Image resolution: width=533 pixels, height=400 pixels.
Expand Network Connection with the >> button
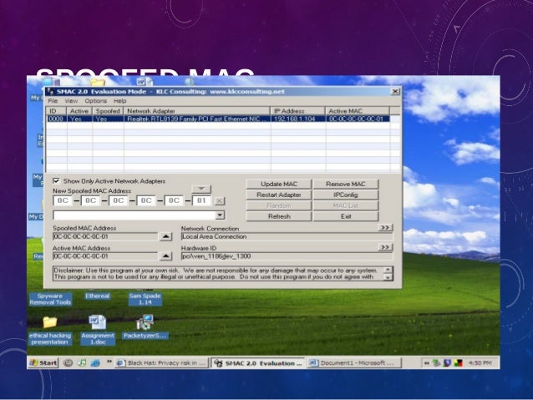pos(384,227)
